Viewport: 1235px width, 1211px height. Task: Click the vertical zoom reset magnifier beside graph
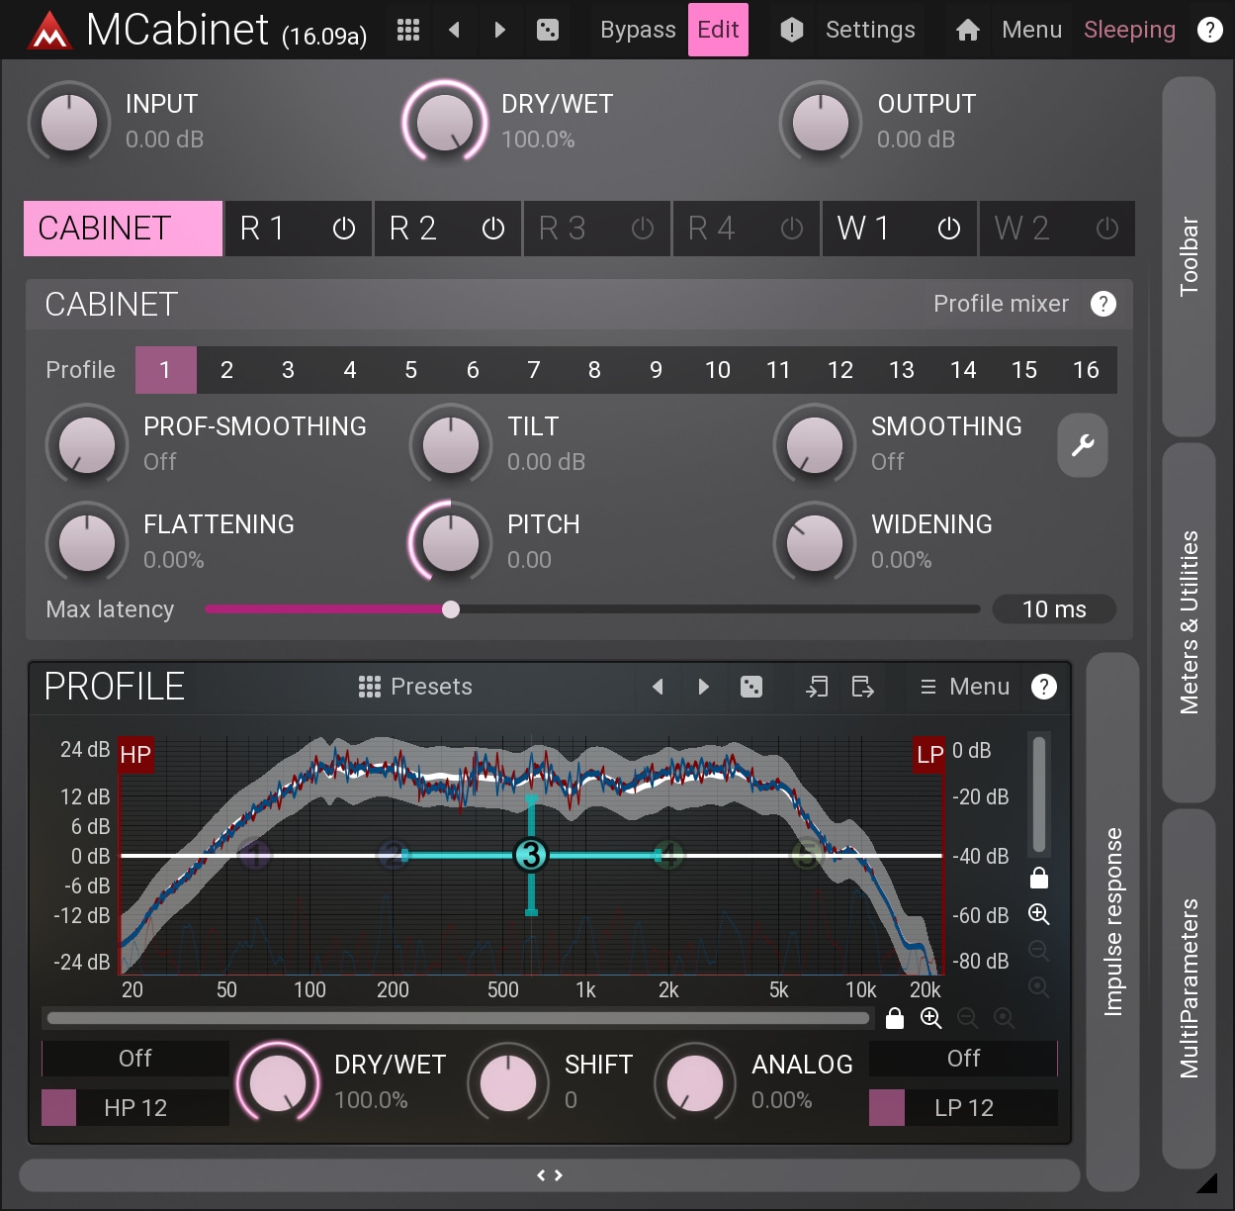pos(1038,987)
